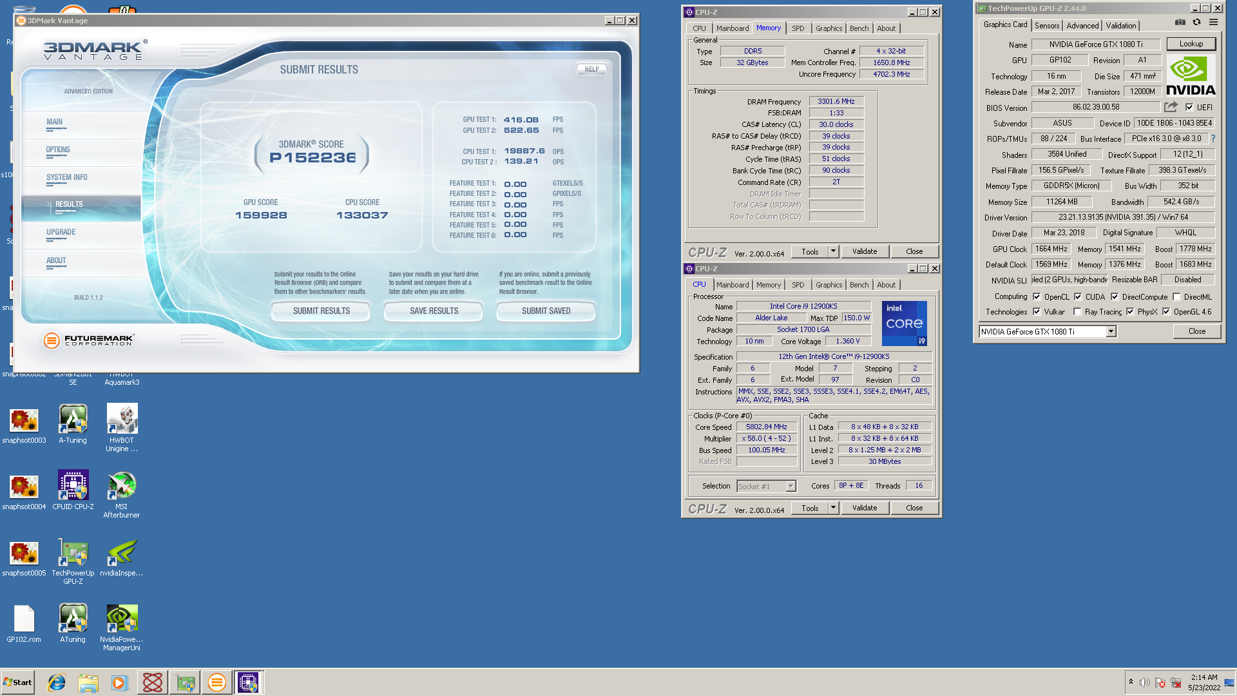The width and height of the screenshot is (1237, 696).
Task: Click GPU-Z screenshot camera icon
Action: (1180, 22)
